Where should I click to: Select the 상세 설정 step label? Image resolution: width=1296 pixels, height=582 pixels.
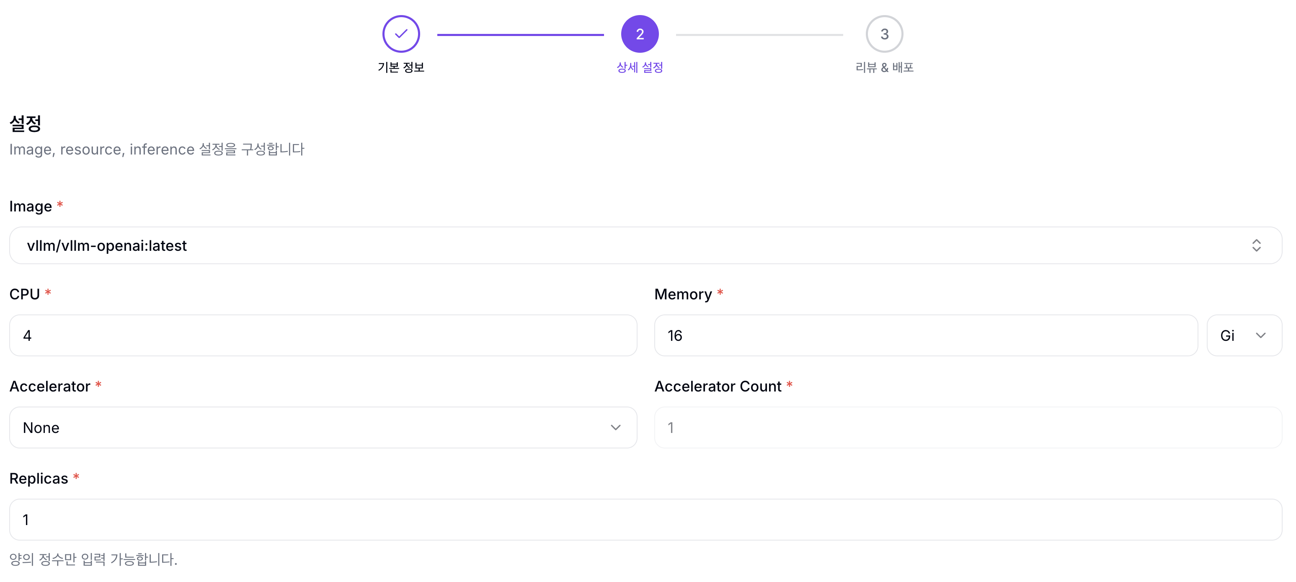[640, 67]
